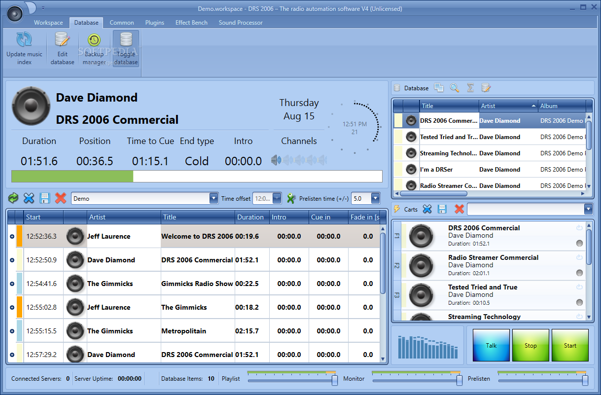This screenshot has height=395, width=601.
Task: Click the F2 cart key label
Action: tap(396, 265)
